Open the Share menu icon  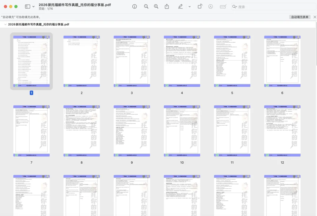tap(167, 6)
